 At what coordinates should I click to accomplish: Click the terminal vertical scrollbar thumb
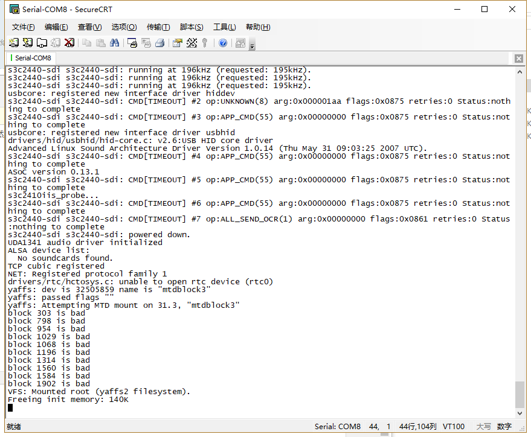pyautogui.click(x=520, y=395)
